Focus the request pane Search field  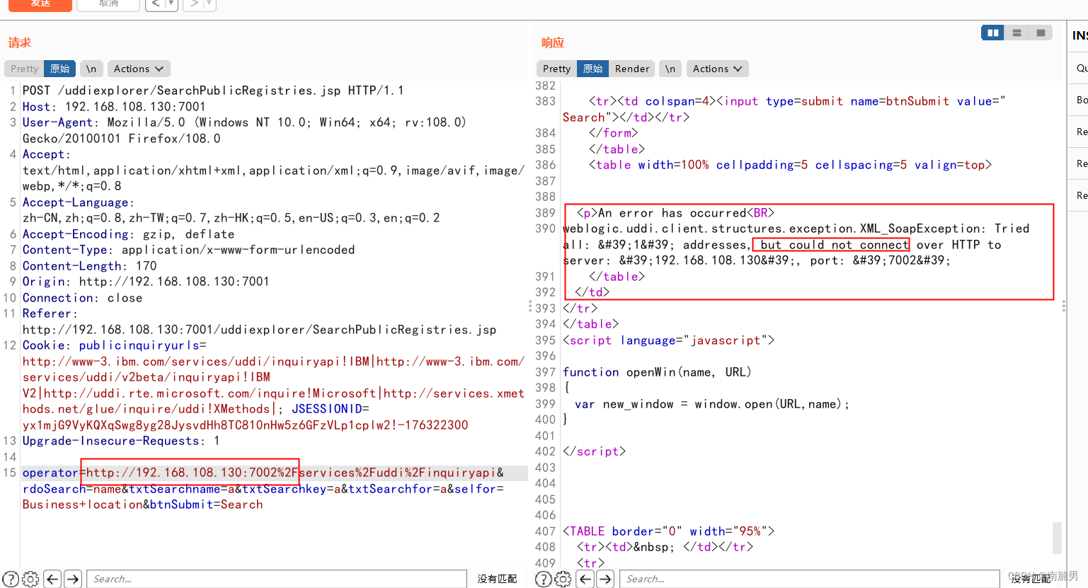pyautogui.click(x=277, y=579)
